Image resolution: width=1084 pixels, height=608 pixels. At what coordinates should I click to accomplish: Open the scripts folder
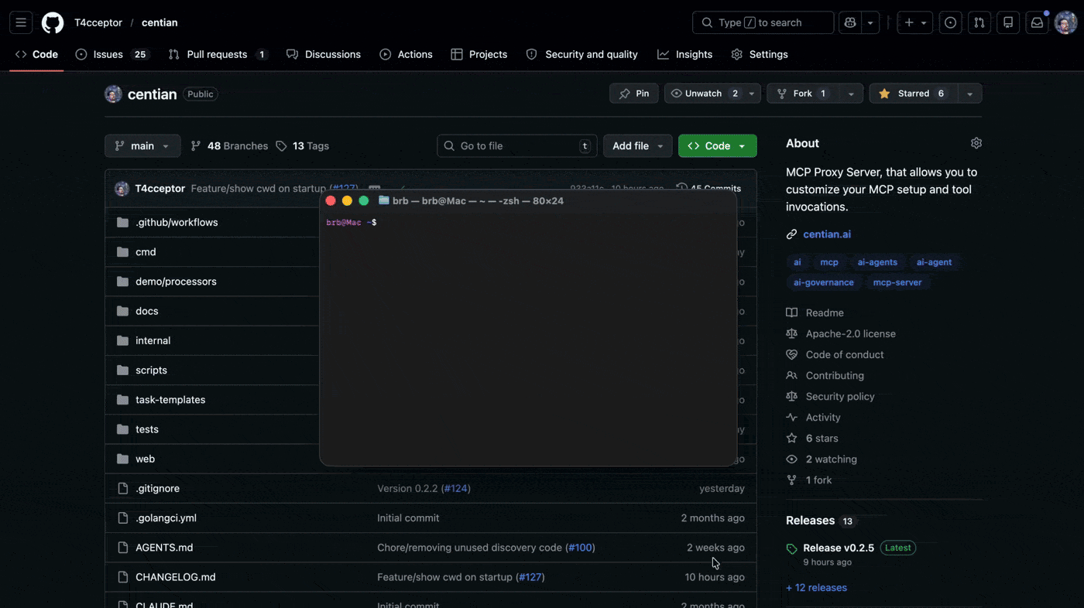coord(151,370)
